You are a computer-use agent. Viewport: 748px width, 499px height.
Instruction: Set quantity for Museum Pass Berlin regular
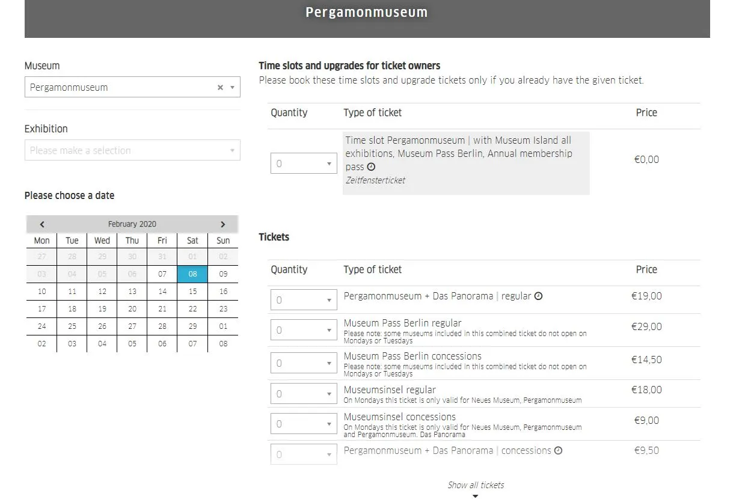coord(304,330)
